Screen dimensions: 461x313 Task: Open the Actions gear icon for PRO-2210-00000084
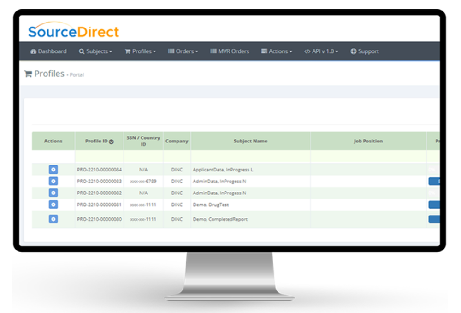(x=53, y=169)
